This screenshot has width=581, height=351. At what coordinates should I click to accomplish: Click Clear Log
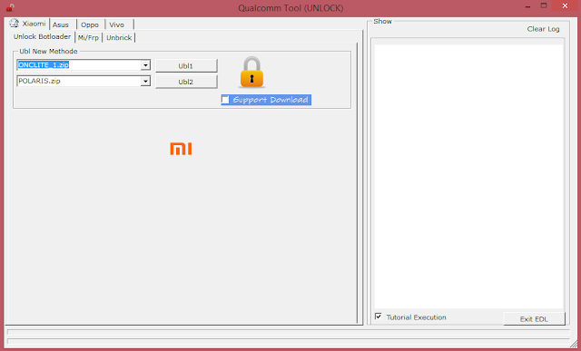(543, 29)
